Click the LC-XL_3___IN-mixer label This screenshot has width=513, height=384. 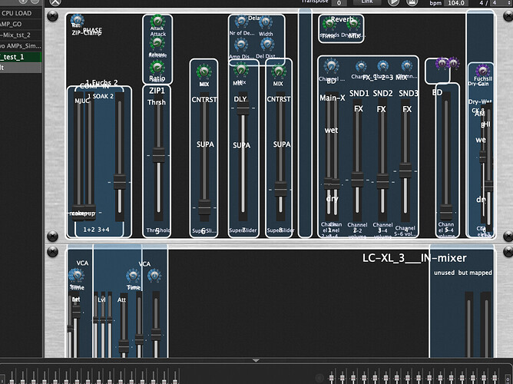click(414, 258)
